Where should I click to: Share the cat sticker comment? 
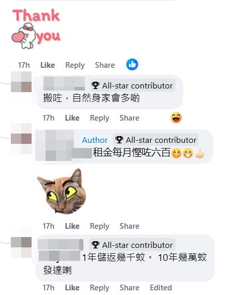pos(129,226)
